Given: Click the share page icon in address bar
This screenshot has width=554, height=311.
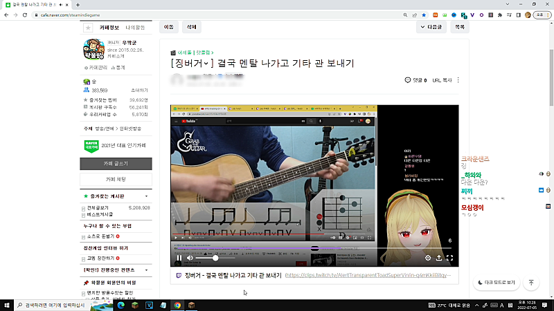Looking at the screenshot, I should 414,15.
